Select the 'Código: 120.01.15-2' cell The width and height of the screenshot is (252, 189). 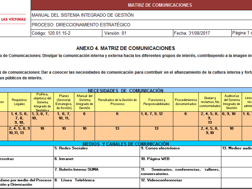pyautogui.click(x=67, y=33)
